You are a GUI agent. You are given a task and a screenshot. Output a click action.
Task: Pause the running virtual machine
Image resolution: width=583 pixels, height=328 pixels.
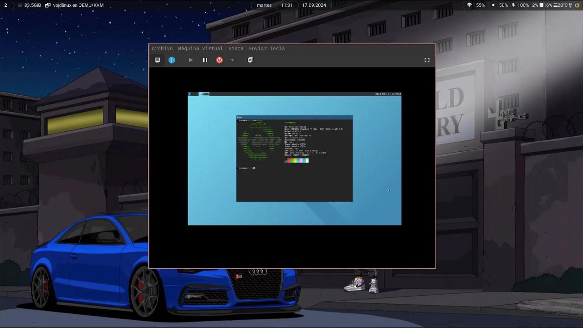pyautogui.click(x=205, y=60)
